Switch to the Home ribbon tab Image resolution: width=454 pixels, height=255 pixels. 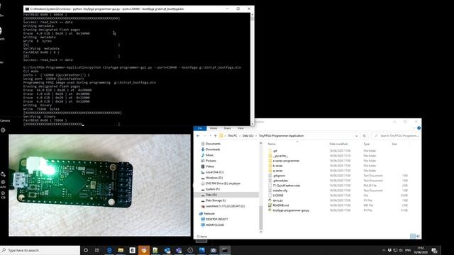click(x=214, y=128)
